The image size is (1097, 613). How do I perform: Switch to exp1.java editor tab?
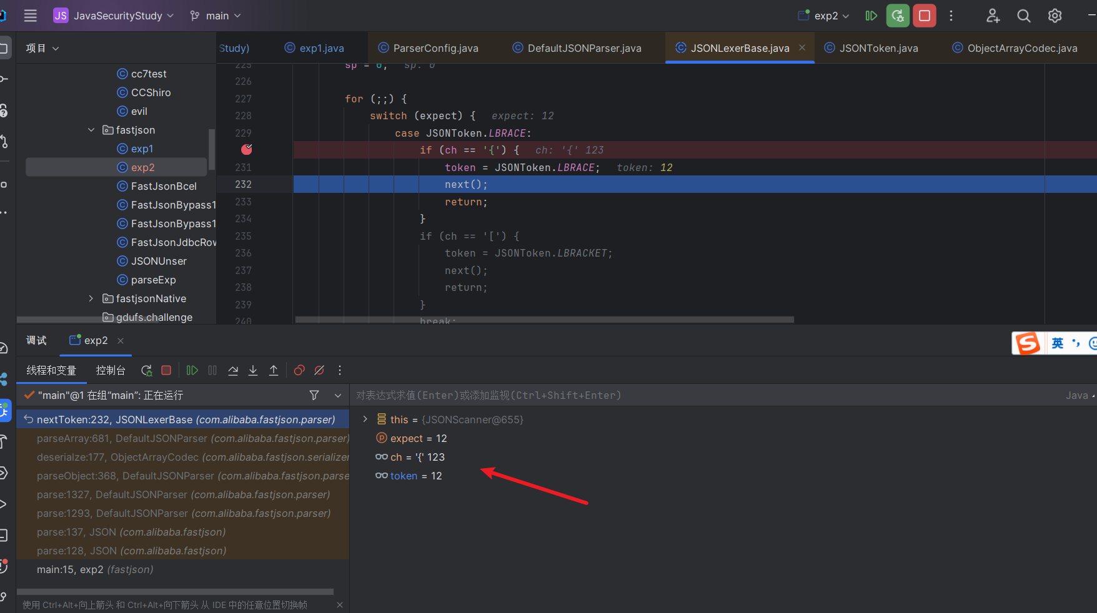(x=314, y=48)
